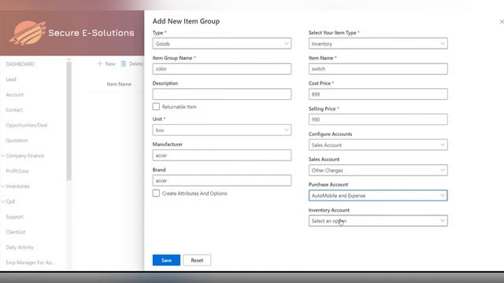Click the Reset button
This screenshot has width=504, height=283.
pyautogui.click(x=197, y=260)
